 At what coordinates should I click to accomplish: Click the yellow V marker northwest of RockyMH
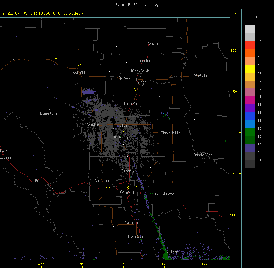tap(56, 59)
